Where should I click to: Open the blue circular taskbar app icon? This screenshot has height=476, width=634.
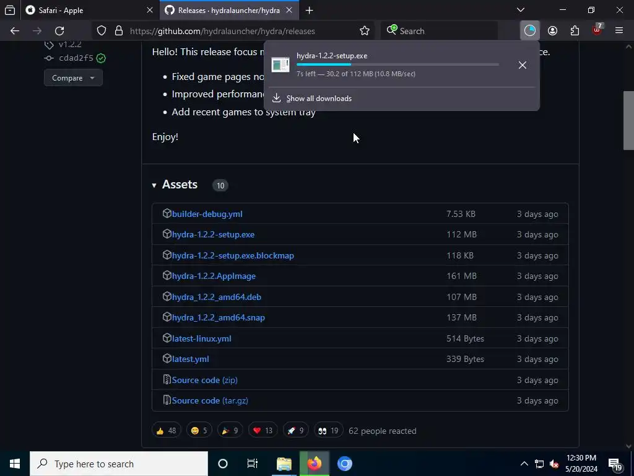344,464
